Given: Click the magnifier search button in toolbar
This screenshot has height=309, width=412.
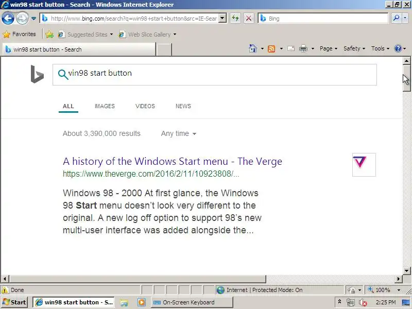Looking at the screenshot, I should 396,19.
